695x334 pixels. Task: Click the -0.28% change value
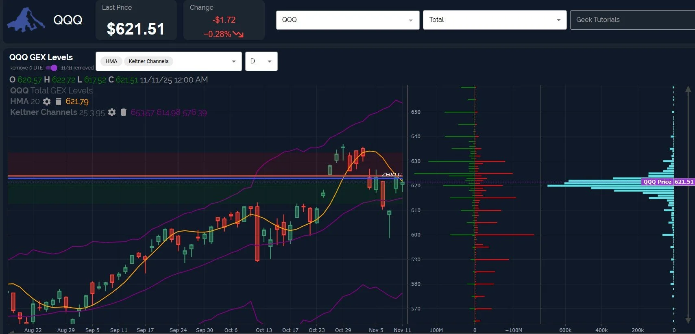tap(218, 34)
